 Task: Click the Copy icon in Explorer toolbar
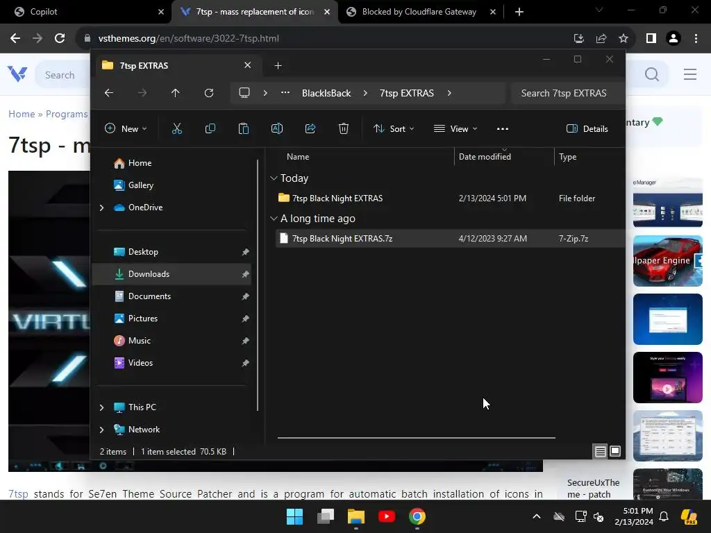tap(210, 128)
